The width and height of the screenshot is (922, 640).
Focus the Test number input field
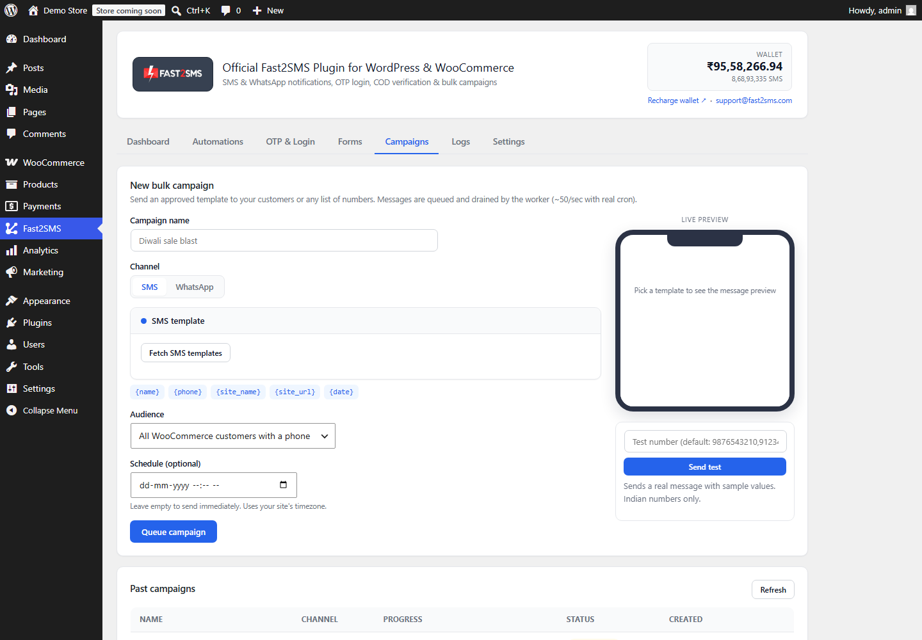point(705,442)
